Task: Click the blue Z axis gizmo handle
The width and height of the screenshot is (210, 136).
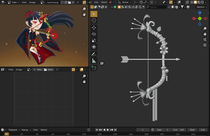Action: (200, 13)
